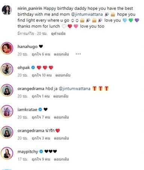
Task: Reply (ตอบกลับ) to ohpak's comment
Action: tap(63, 75)
